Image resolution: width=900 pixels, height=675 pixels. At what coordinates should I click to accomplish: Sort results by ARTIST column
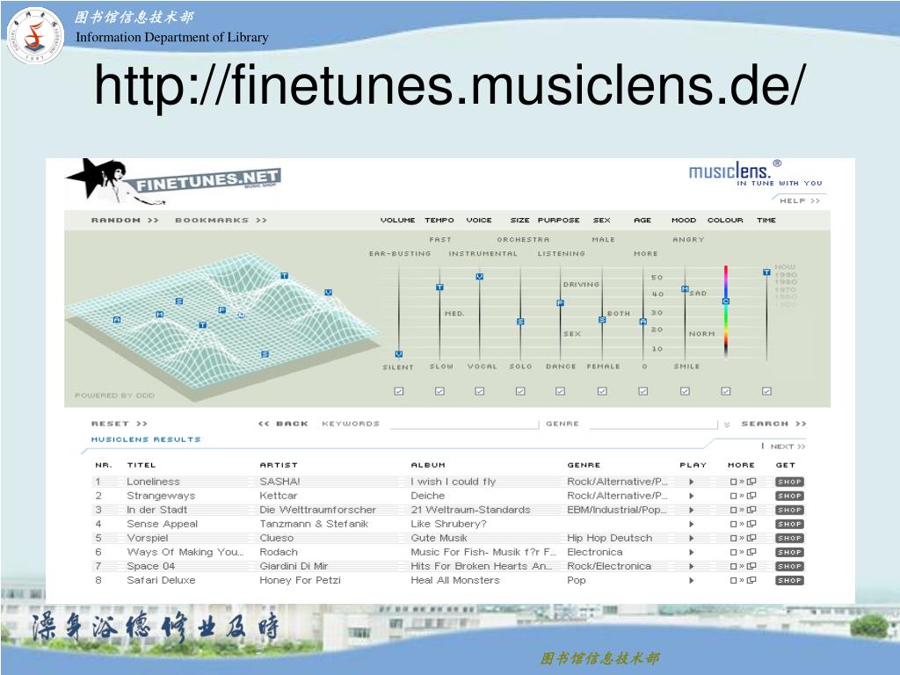[x=279, y=466]
